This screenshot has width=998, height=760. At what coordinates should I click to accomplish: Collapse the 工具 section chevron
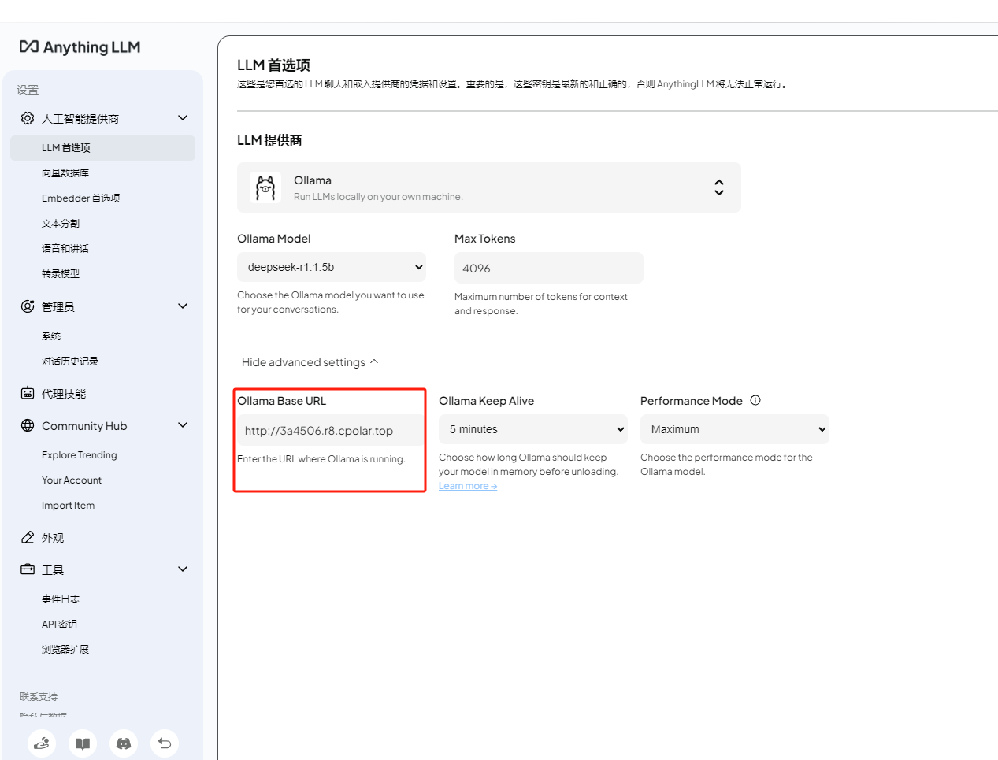183,569
